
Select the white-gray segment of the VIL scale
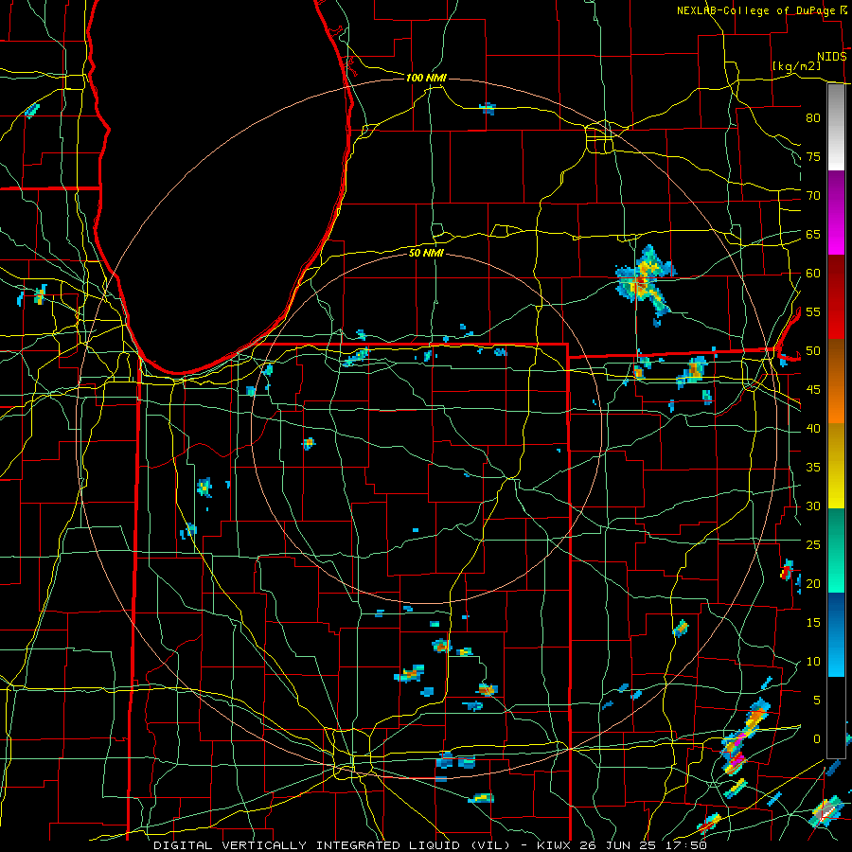[x=836, y=127]
